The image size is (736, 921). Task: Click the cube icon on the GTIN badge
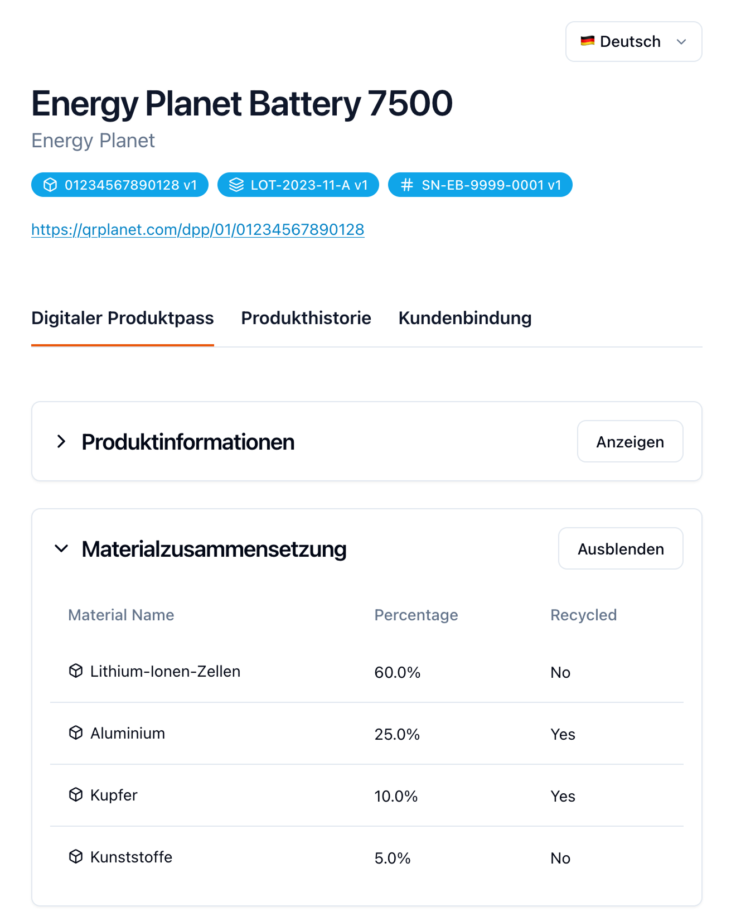coord(50,185)
